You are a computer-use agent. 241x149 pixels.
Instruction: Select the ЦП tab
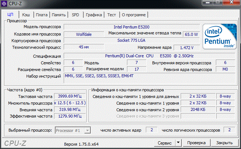click(10, 14)
